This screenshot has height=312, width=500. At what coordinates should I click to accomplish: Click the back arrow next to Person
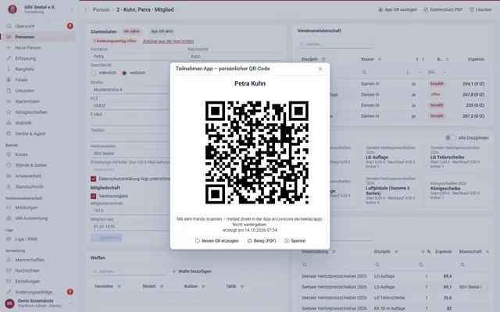pos(86,10)
